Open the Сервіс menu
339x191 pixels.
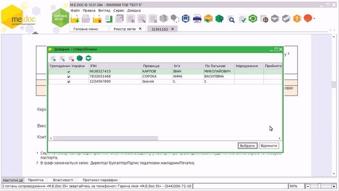[119, 11]
